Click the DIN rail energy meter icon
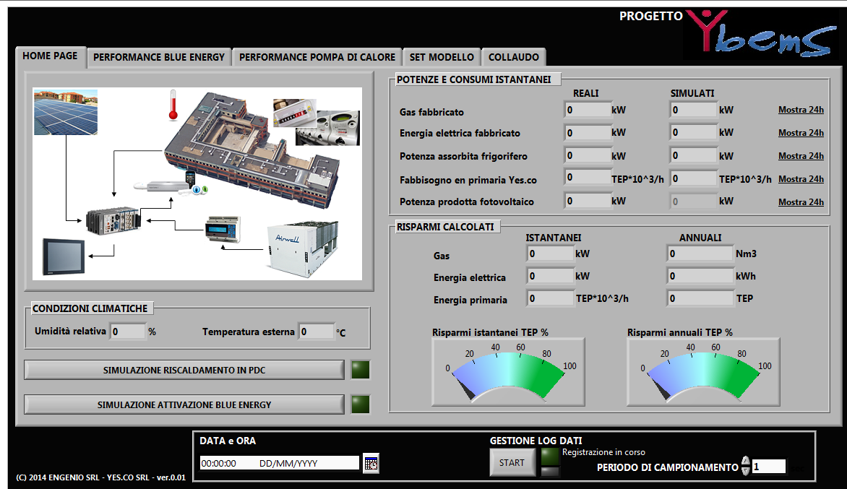Screen dimensions: 847x489 coord(223,230)
